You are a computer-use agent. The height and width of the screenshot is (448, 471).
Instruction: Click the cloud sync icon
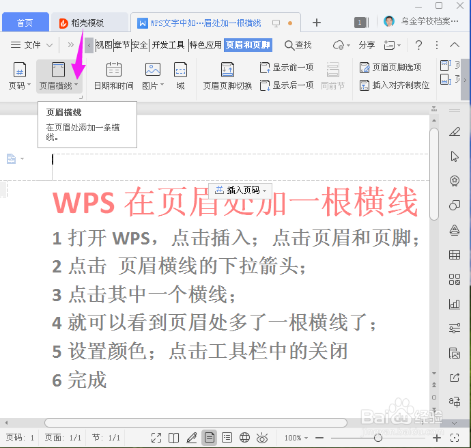point(338,45)
